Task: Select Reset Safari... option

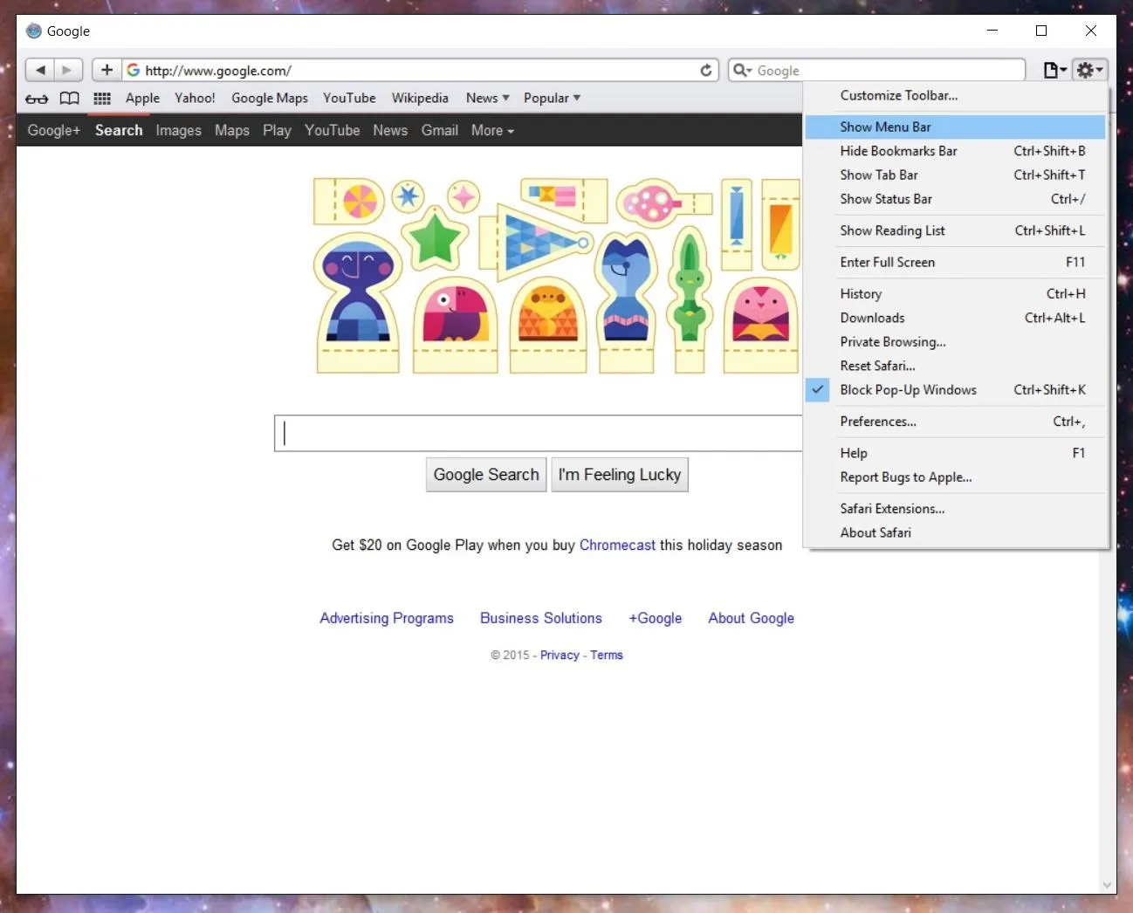Action: tap(956, 366)
